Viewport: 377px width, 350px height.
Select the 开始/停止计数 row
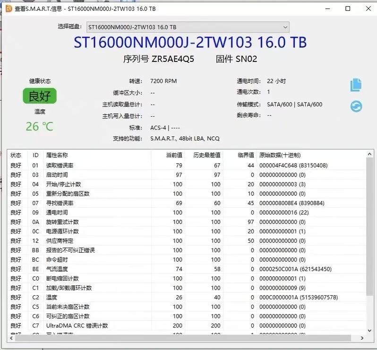[187, 184]
